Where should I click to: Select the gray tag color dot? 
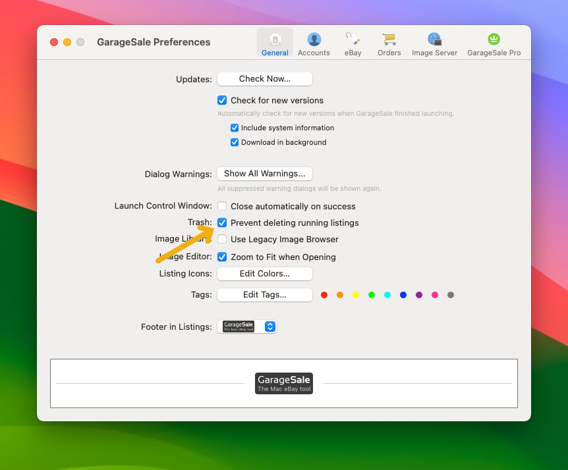click(451, 295)
